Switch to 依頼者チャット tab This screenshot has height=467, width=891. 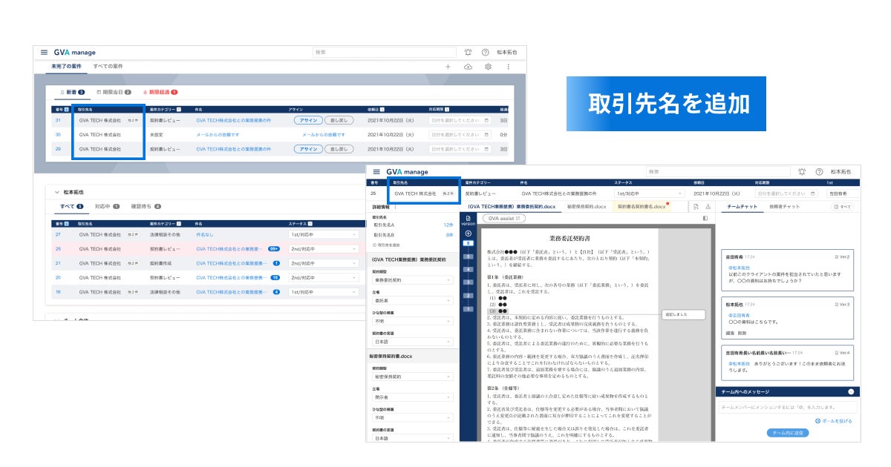click(x=785, y=206)
